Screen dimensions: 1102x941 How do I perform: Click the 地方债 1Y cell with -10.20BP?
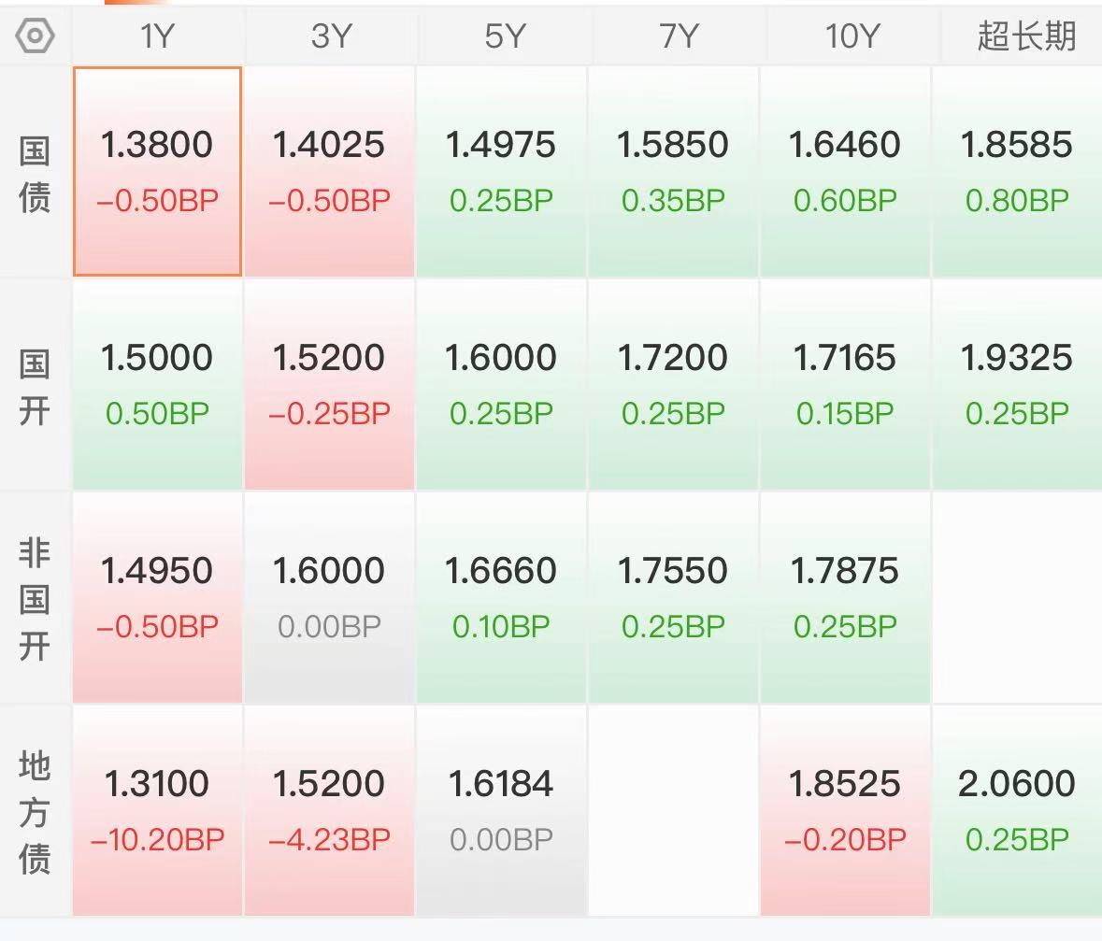pyautogui.click(x=157, y=810)
